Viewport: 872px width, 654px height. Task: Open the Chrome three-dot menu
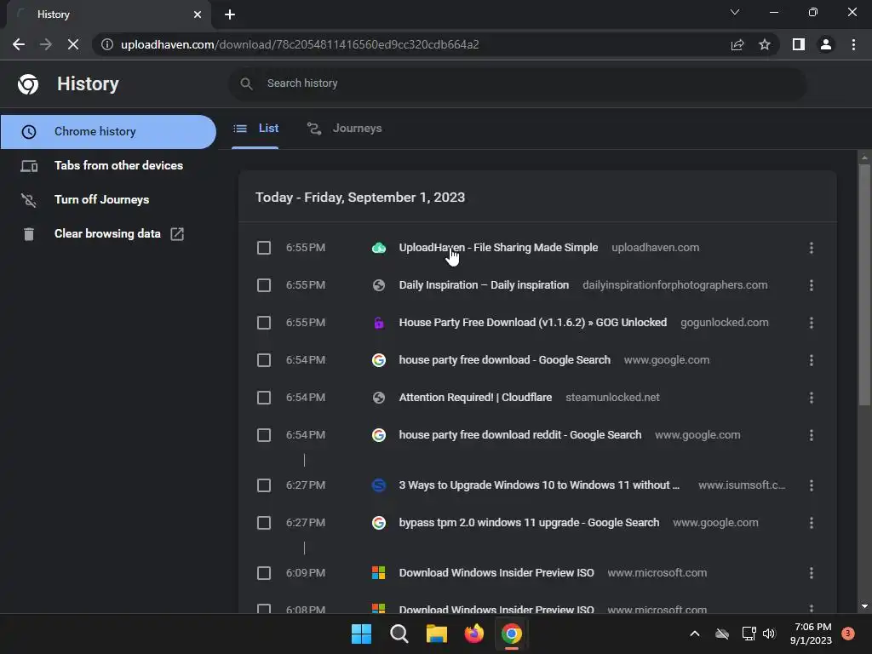[853, 44]
